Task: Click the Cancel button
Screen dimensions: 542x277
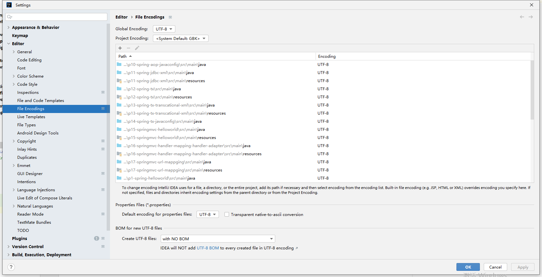Action: coord(495,267)
